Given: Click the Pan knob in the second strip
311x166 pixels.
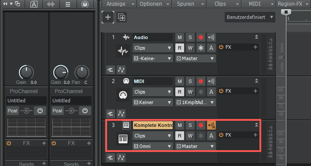Looking at the screenshot, I should tap(82, 72).
